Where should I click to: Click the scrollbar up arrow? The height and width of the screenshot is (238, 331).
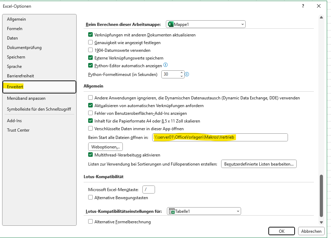(x=321, y=17)
